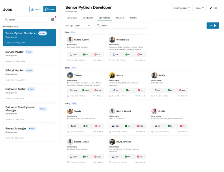The image size is (224, 172).
Task: Click magnifier icon in job profiling search
Action: click(98, 26)
